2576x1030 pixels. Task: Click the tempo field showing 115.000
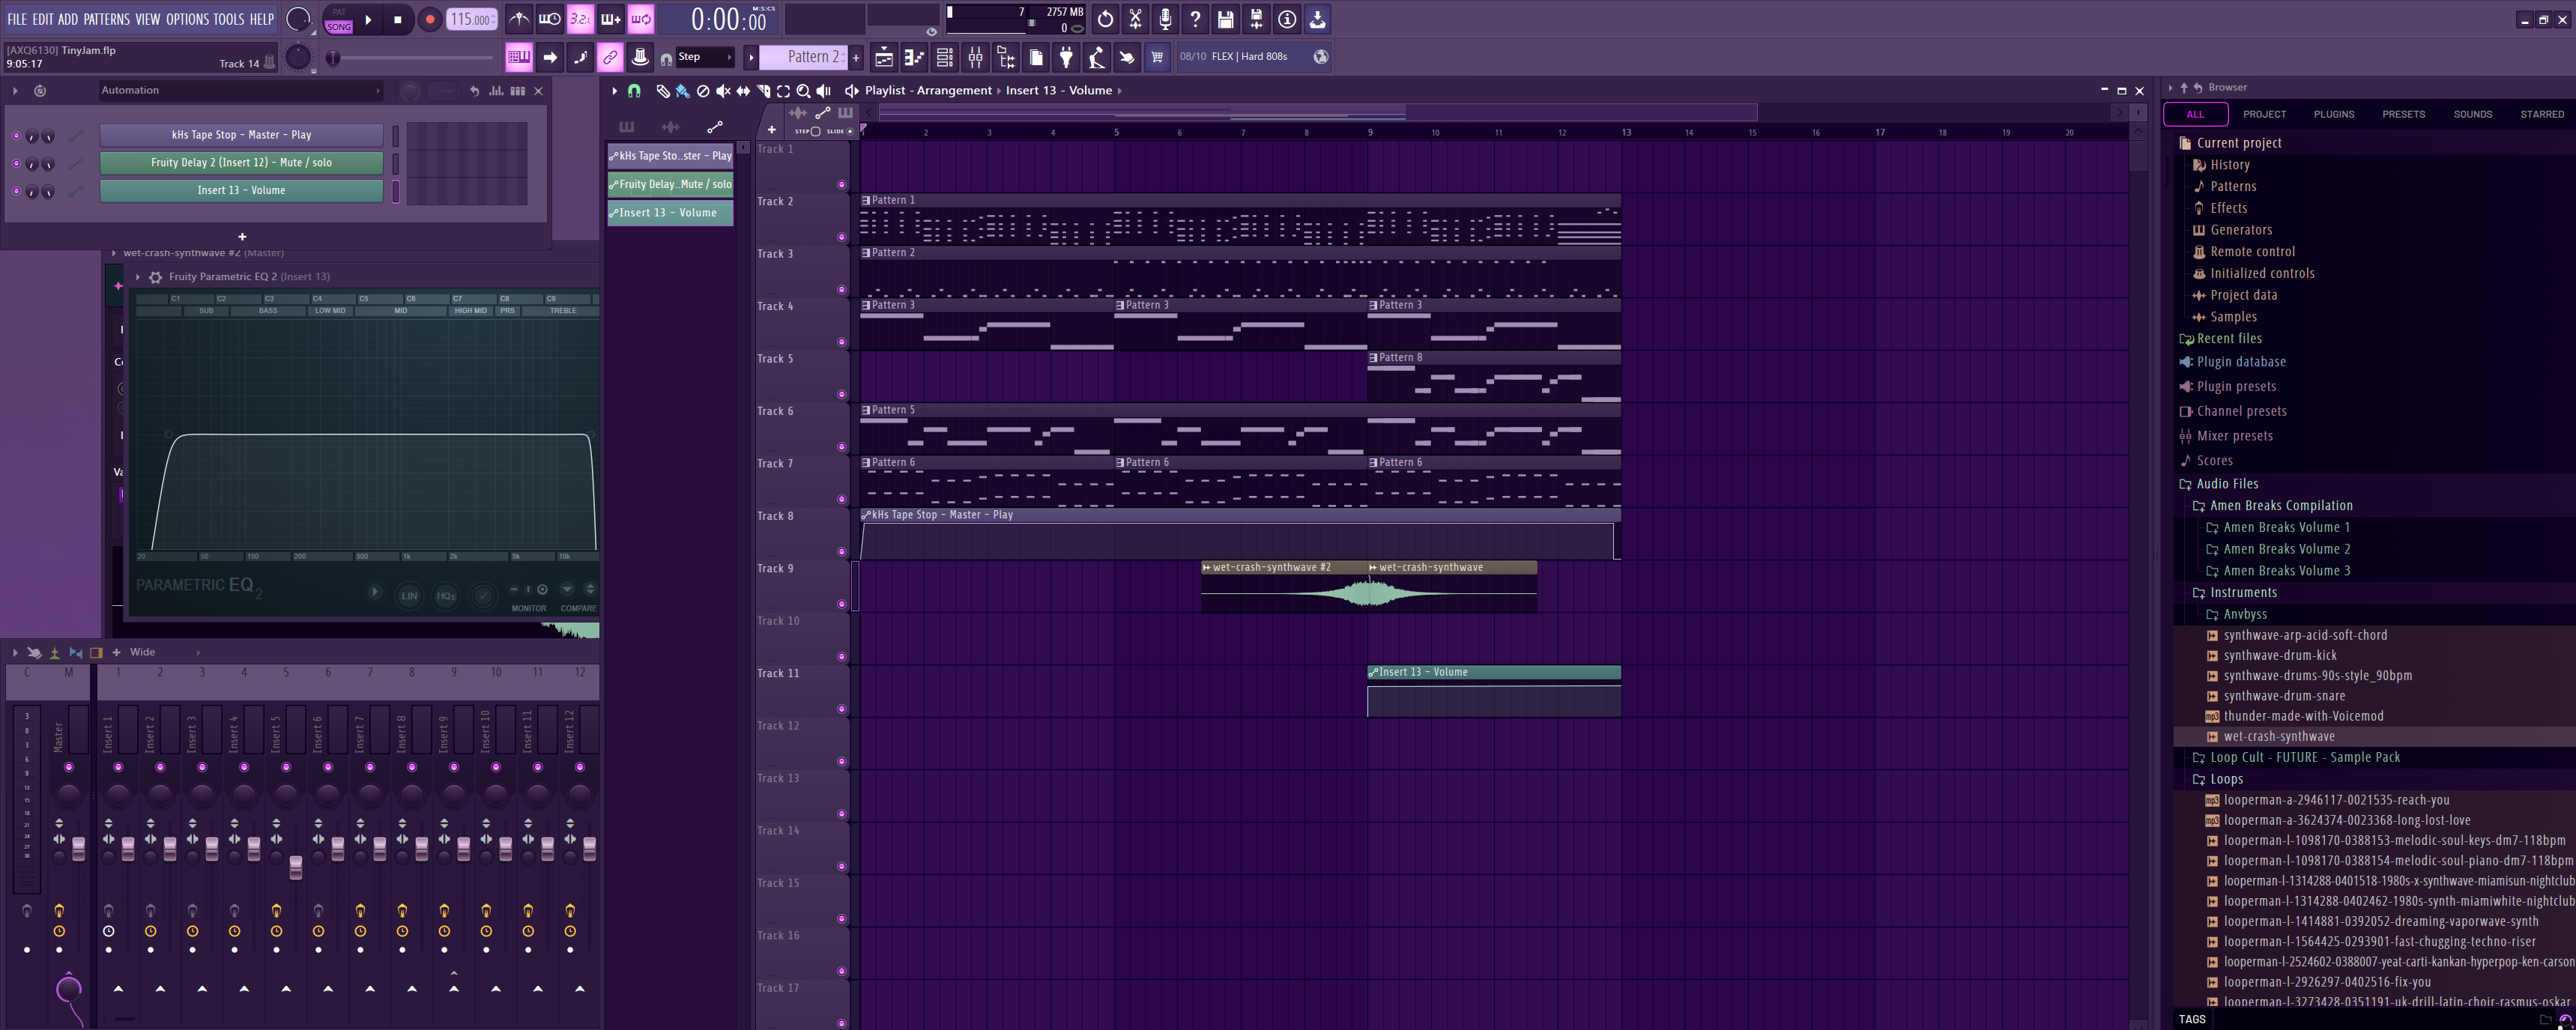469,19
